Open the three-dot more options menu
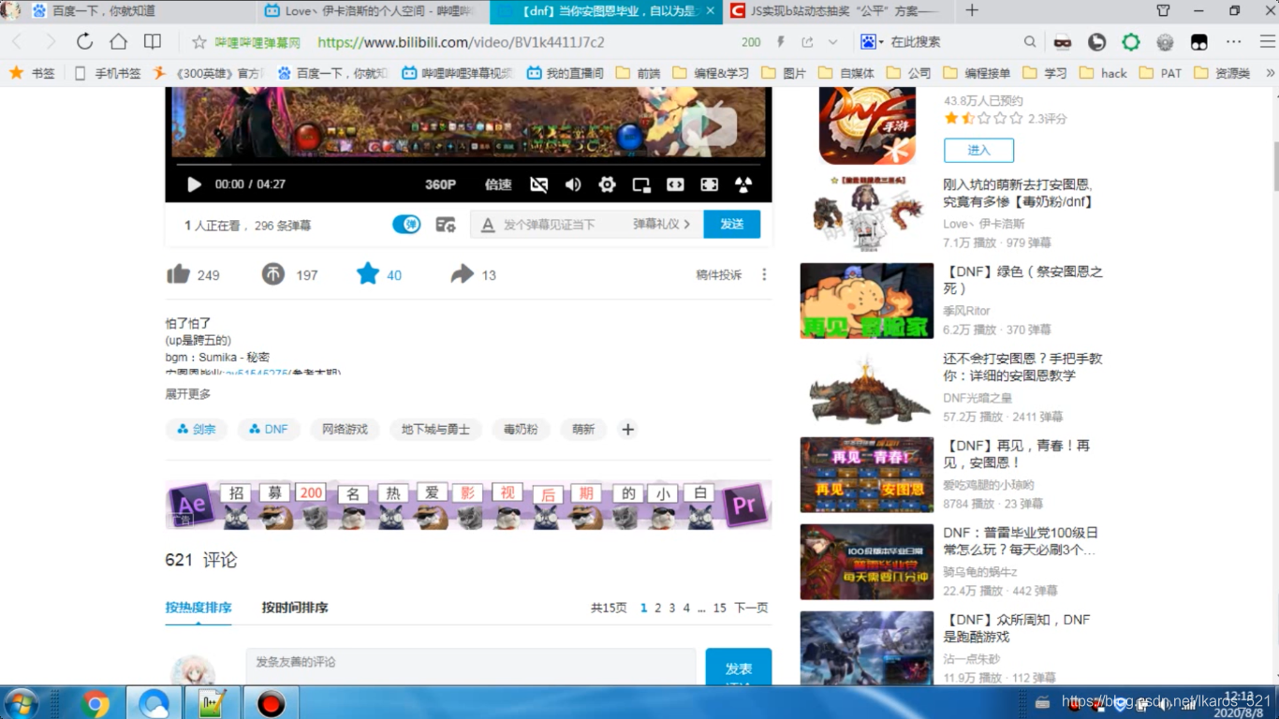Screen dimensions: 1279x719 pyautogui.click(x=764, y=274)
